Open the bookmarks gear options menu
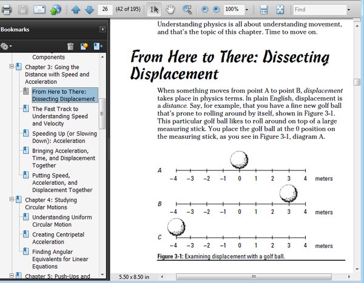Screen dimensions: 364x283 [x=6, y=47]
